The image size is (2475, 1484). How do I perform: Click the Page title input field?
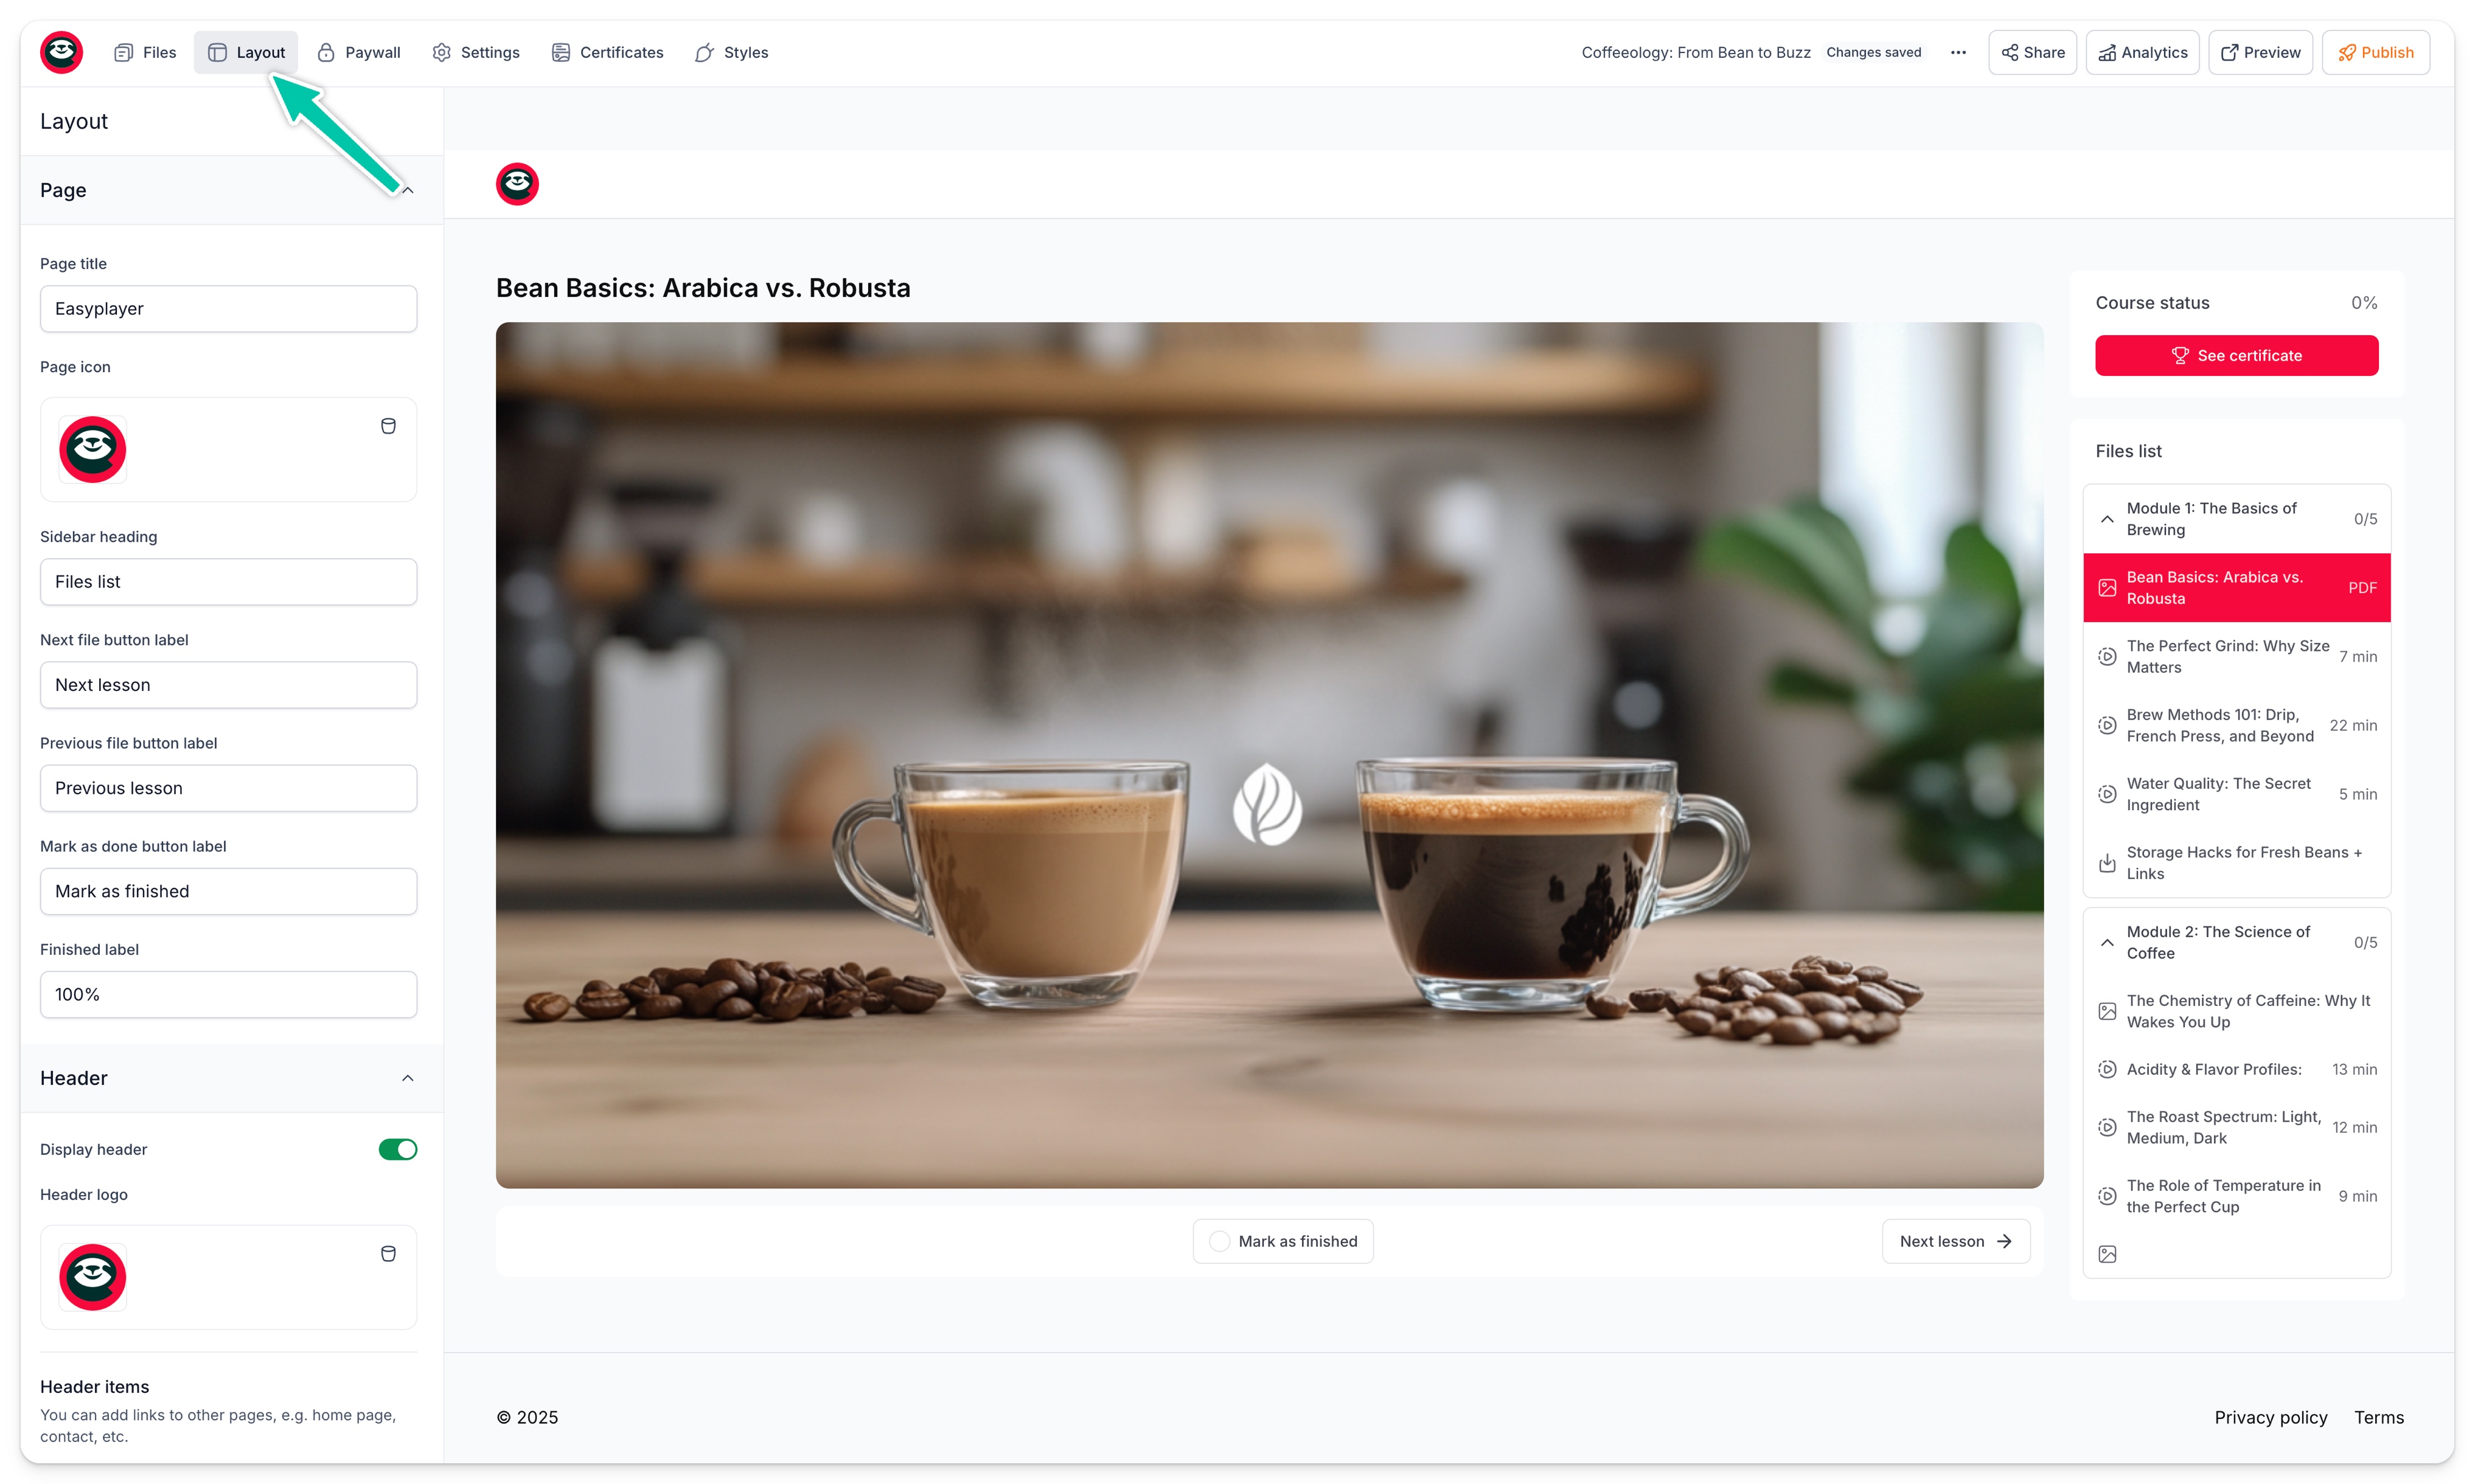[228, 309]
